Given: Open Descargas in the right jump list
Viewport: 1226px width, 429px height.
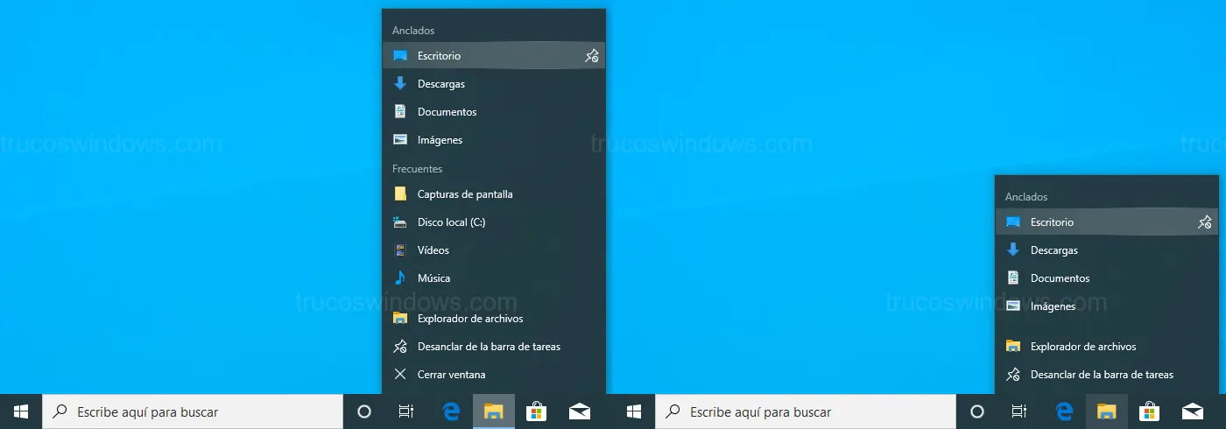Looking at the screenshot, I should coord(1053,250).
